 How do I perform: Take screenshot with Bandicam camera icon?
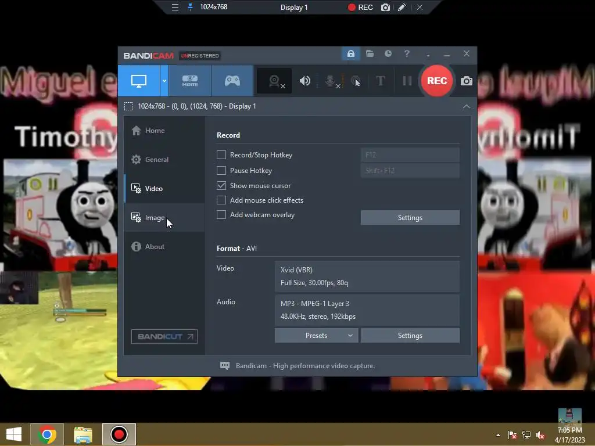pyautogui.click(x=467, y=81)
